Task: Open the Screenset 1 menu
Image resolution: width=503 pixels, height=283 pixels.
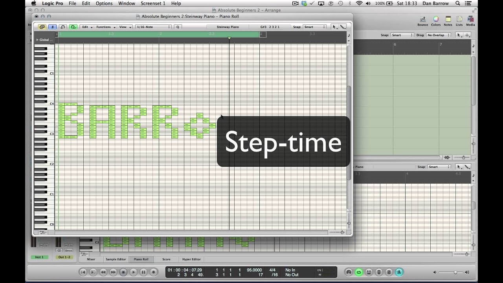Action: tap(153, 3)
